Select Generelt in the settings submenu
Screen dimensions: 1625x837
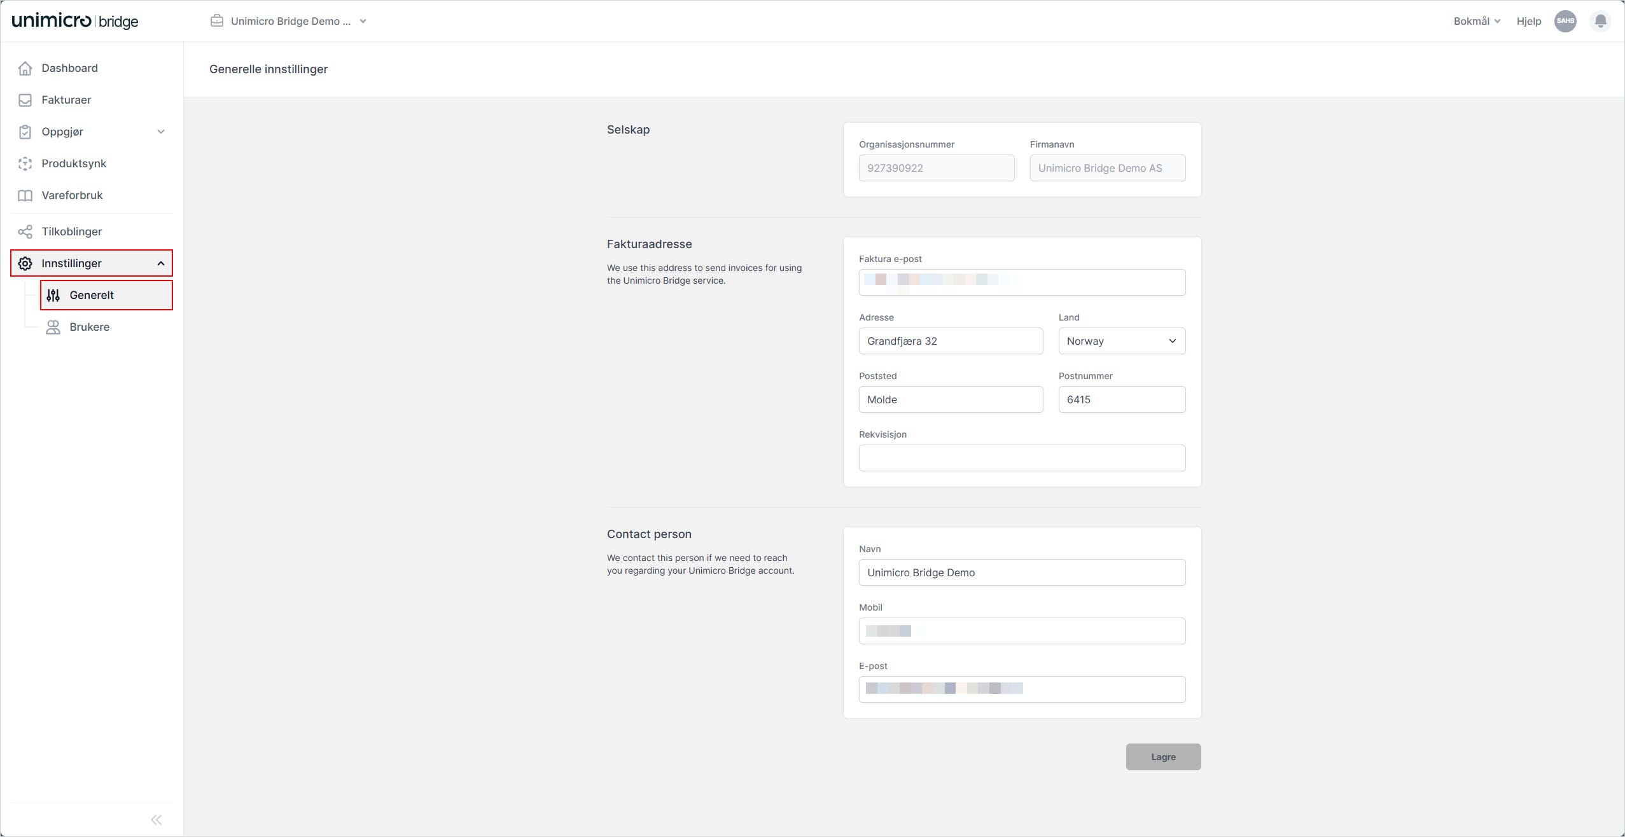point(92,295)
